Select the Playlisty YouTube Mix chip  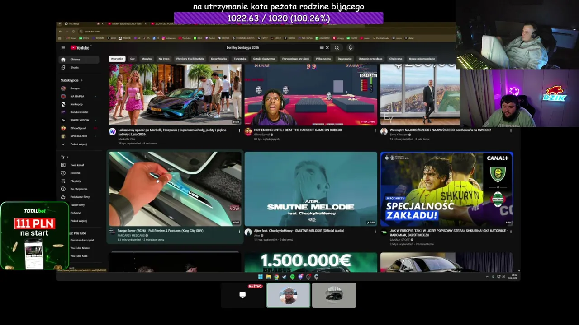(190, 59)
